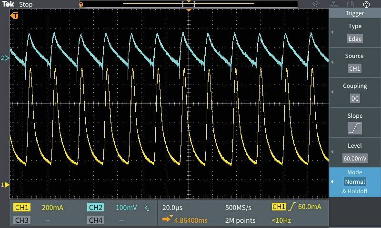
Task: Select the CH1 channel badge
Action: click(x=22, y=208)
